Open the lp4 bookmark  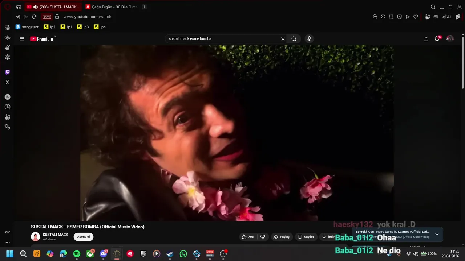point(100,27)
